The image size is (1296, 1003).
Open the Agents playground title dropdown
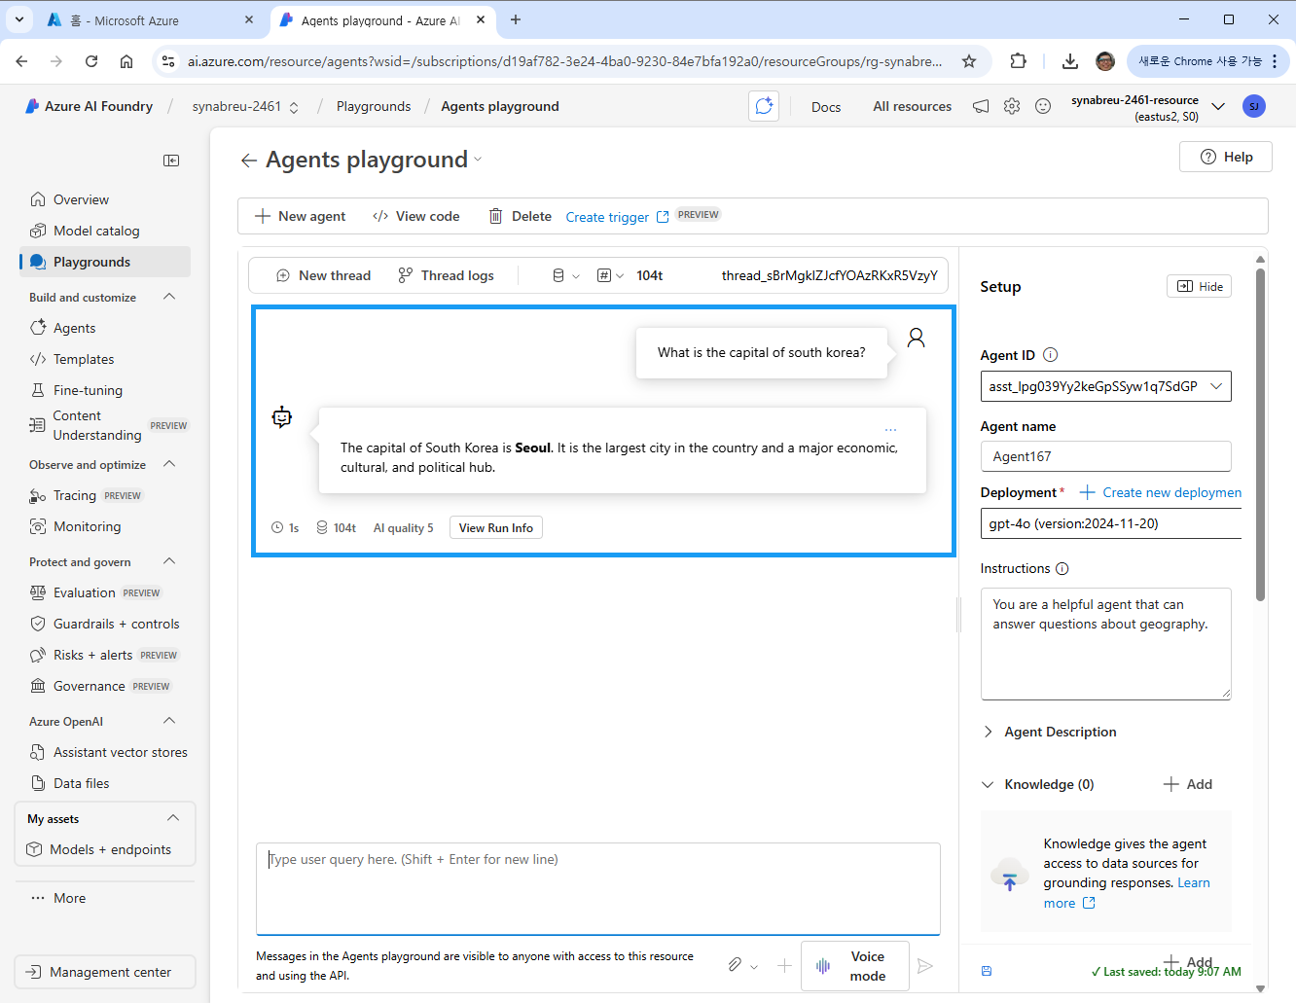tap(478, 161)
